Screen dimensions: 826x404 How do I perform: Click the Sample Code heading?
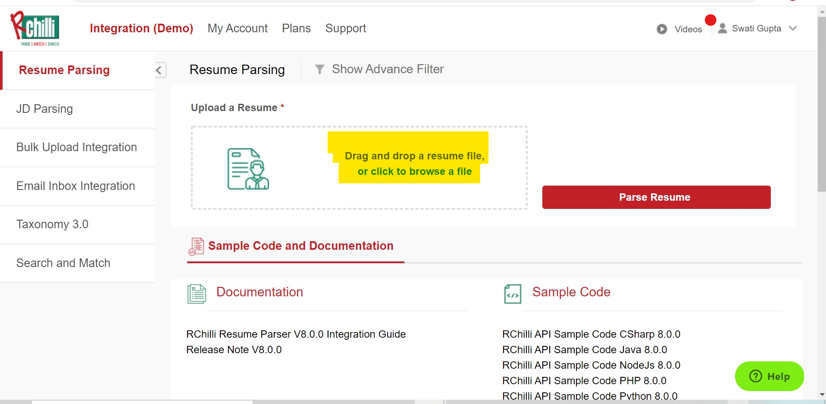571,292
